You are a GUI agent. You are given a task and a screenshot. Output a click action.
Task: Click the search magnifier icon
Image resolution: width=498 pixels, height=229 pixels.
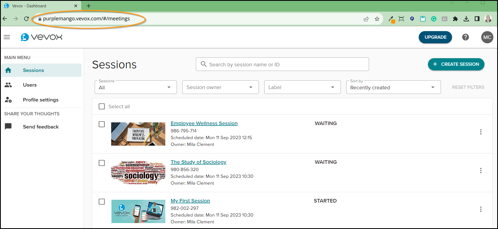tap(203, 64)
